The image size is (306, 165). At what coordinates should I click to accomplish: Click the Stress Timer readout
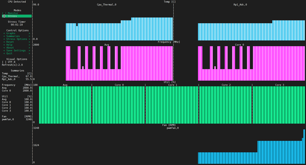pyautogui.click(x=17, y=25)
